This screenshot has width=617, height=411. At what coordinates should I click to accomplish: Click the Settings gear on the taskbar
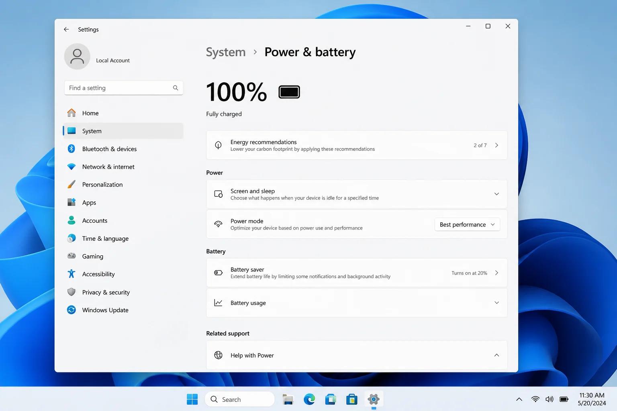click(374, 399)
